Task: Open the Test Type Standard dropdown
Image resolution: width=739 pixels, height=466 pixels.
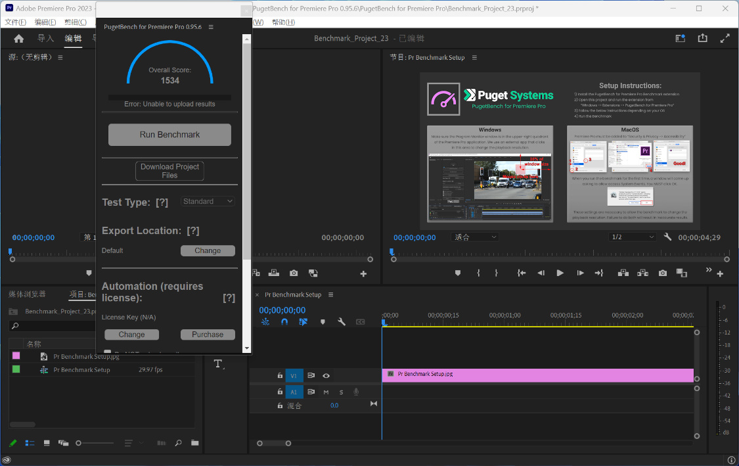Action: (x=208, y=202)
